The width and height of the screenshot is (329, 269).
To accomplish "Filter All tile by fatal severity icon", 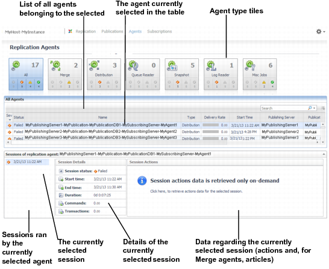I will pyautogui.click(x=13, y=82).
